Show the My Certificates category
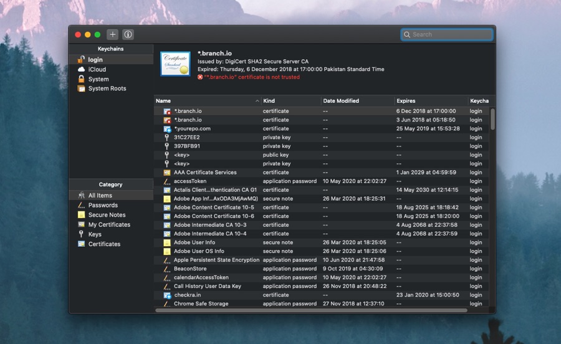The width and height of the screenshot is (561, 344). pos(111,224)
